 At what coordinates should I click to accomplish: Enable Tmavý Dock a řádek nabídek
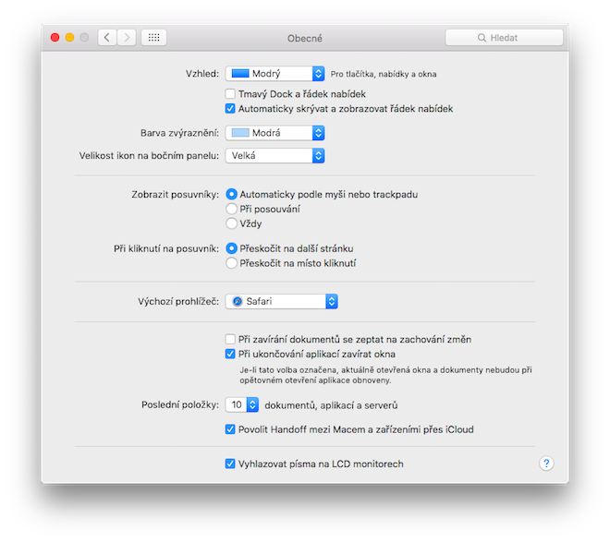pyautogui.click(x=230, y=94)
